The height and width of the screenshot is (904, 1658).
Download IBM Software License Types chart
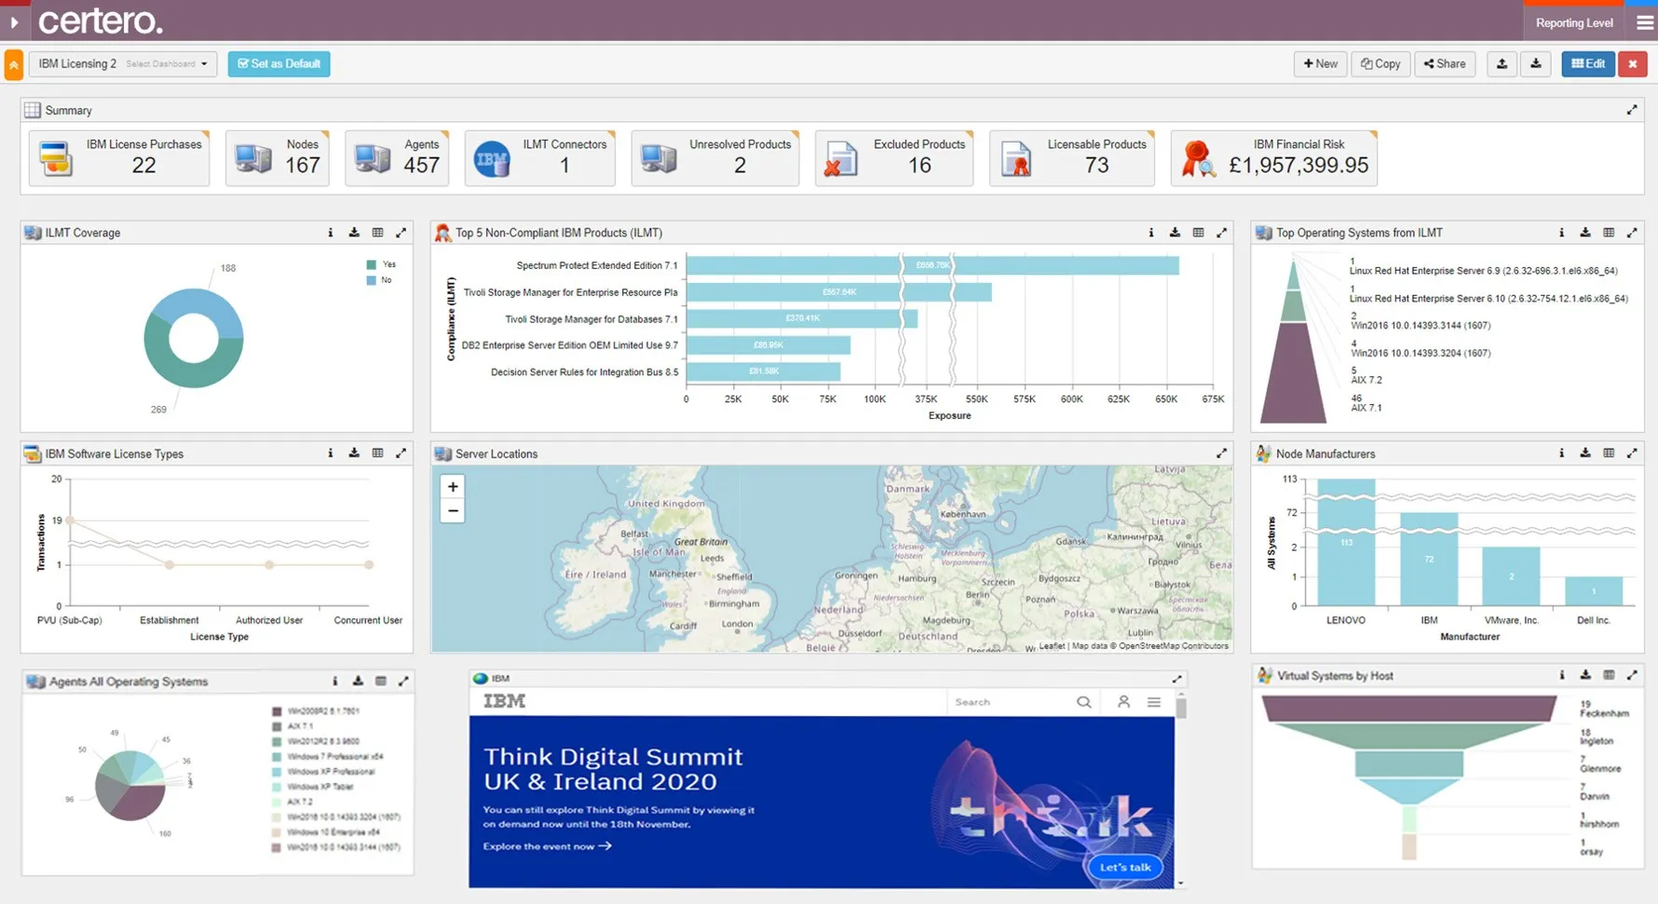tap(354, 453)
